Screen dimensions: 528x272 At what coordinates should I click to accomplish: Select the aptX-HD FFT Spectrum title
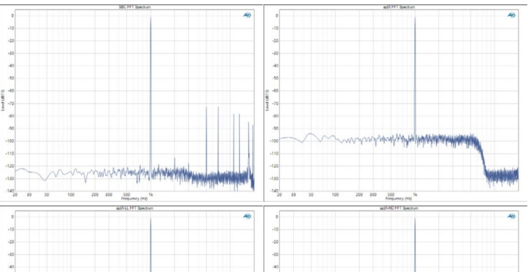(399, 208)
